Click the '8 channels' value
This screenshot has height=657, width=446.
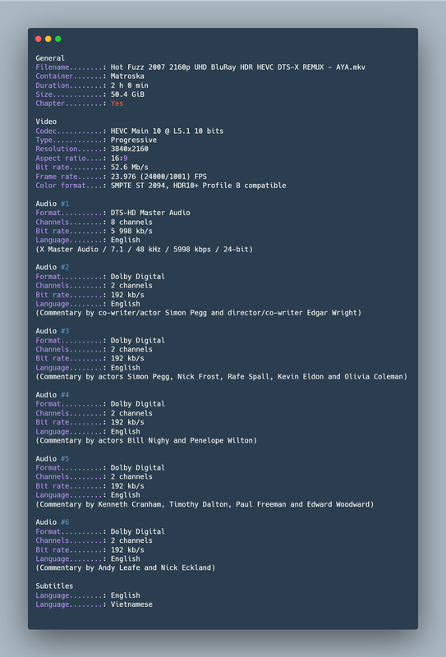[131, 222]
